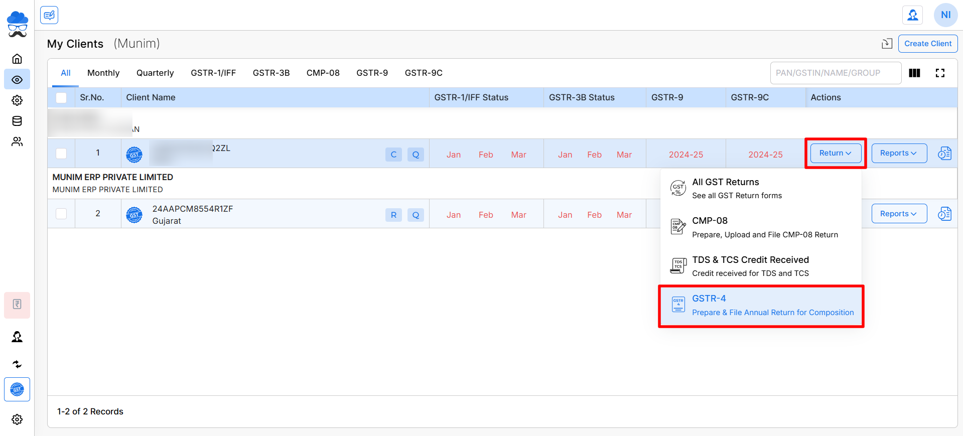Screen dimensions: 963x436
Task: Click the notes edit icon at top
Action: point(49,15)
